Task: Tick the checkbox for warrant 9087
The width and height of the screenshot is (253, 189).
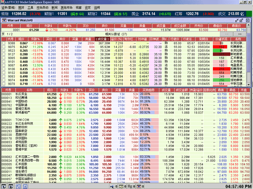Action: (4, 65)
